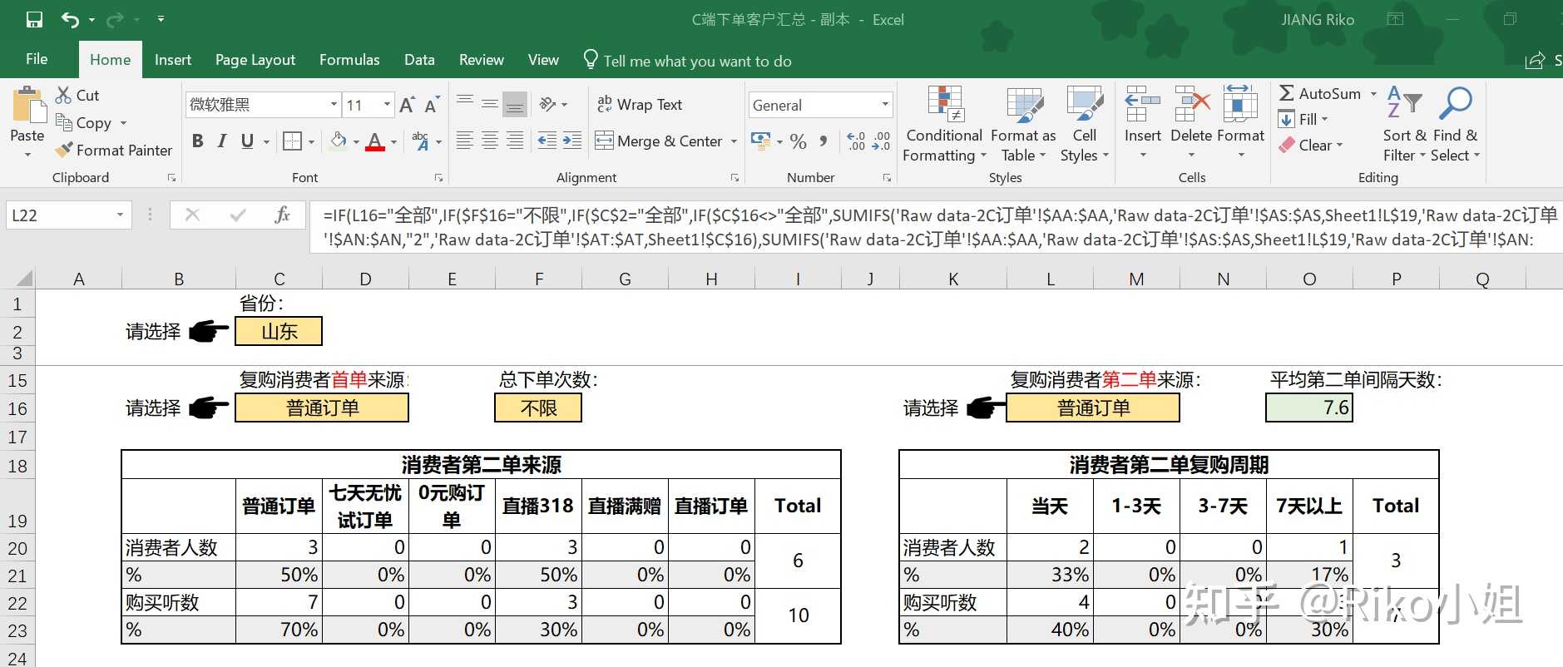Toggle Center alignment
Viewport: 1563px width, 667px height.
tap(490, 141)
